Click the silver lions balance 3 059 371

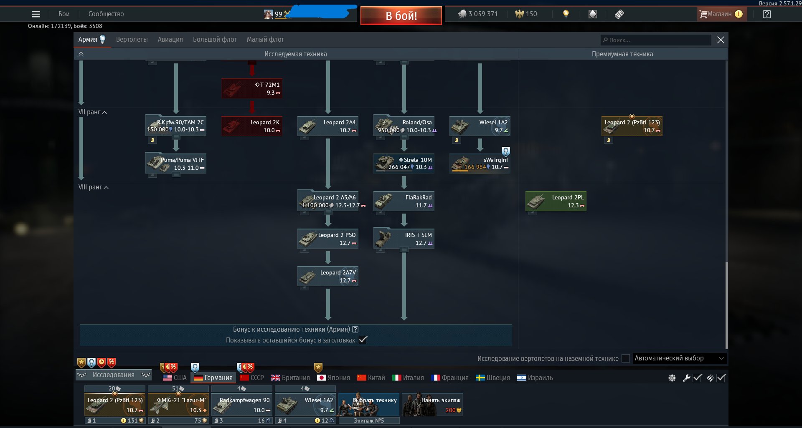pyautogui.click(x=478, y=14)
